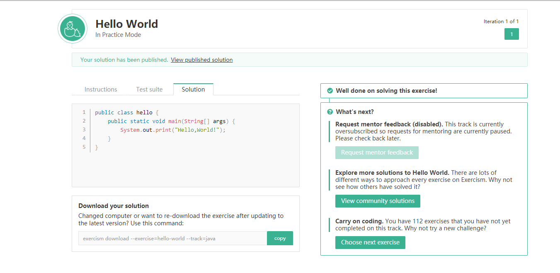Click the System.out.print code line

172,130
